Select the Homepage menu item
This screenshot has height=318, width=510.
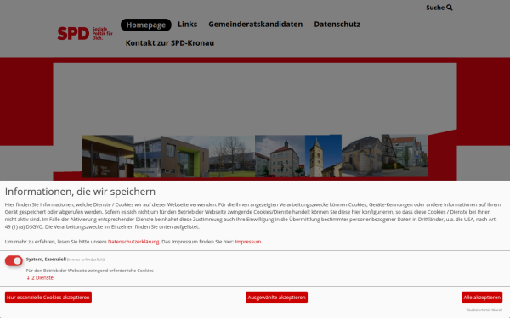(x=145, y=25)
